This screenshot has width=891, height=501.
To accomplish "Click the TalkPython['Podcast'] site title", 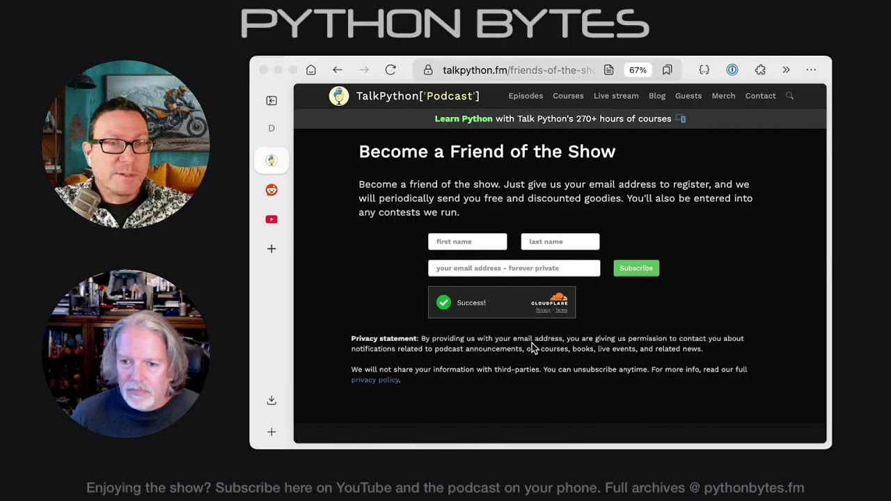I will [x=418, y=96].
